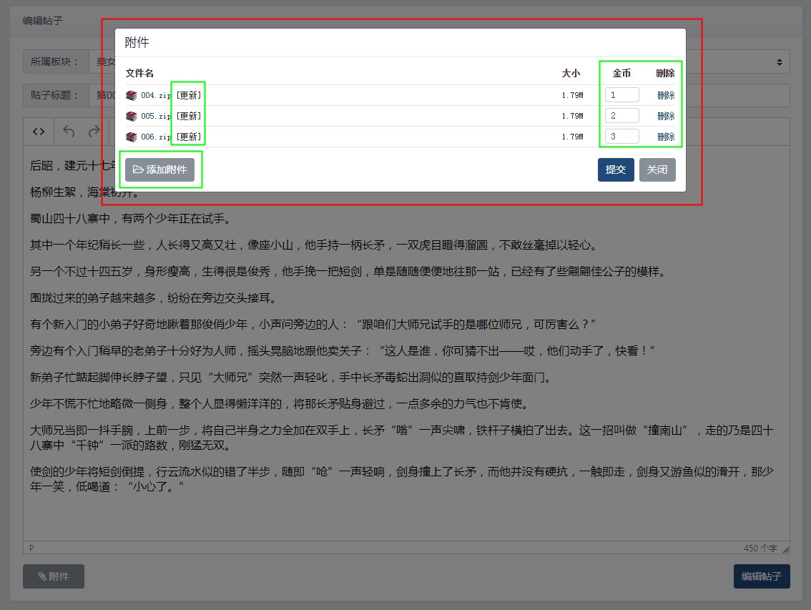Viewport: 811px width, 610px height.
Task: Click [更新] next to 005.zip
Action: tap(189, 116)
